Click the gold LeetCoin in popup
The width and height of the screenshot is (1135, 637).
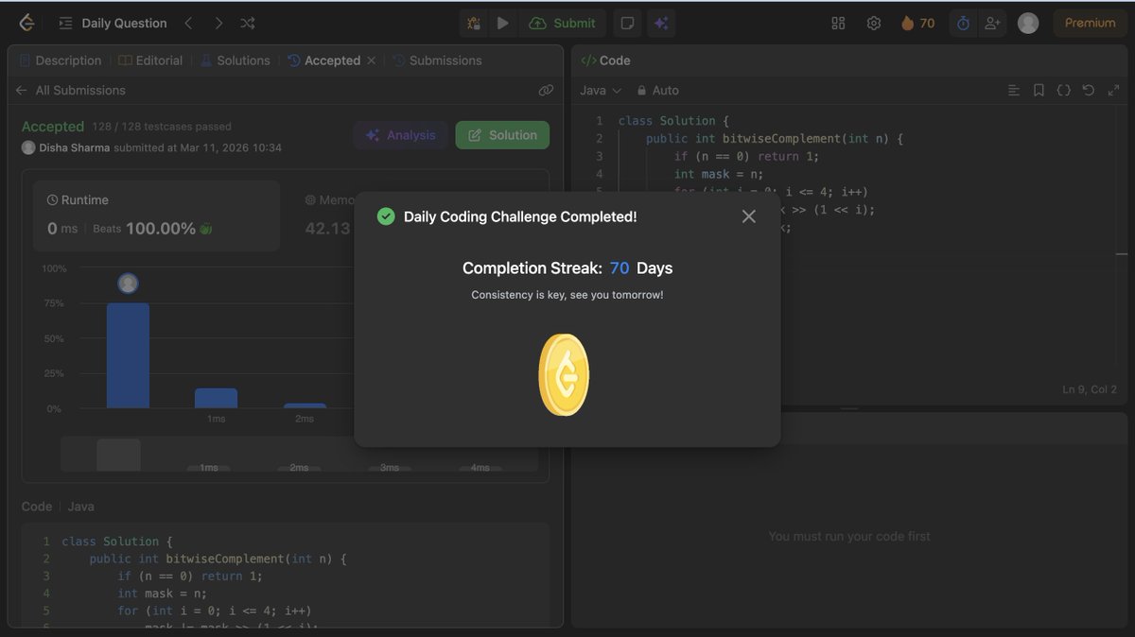pyautogui.click(x=564, y=375)
